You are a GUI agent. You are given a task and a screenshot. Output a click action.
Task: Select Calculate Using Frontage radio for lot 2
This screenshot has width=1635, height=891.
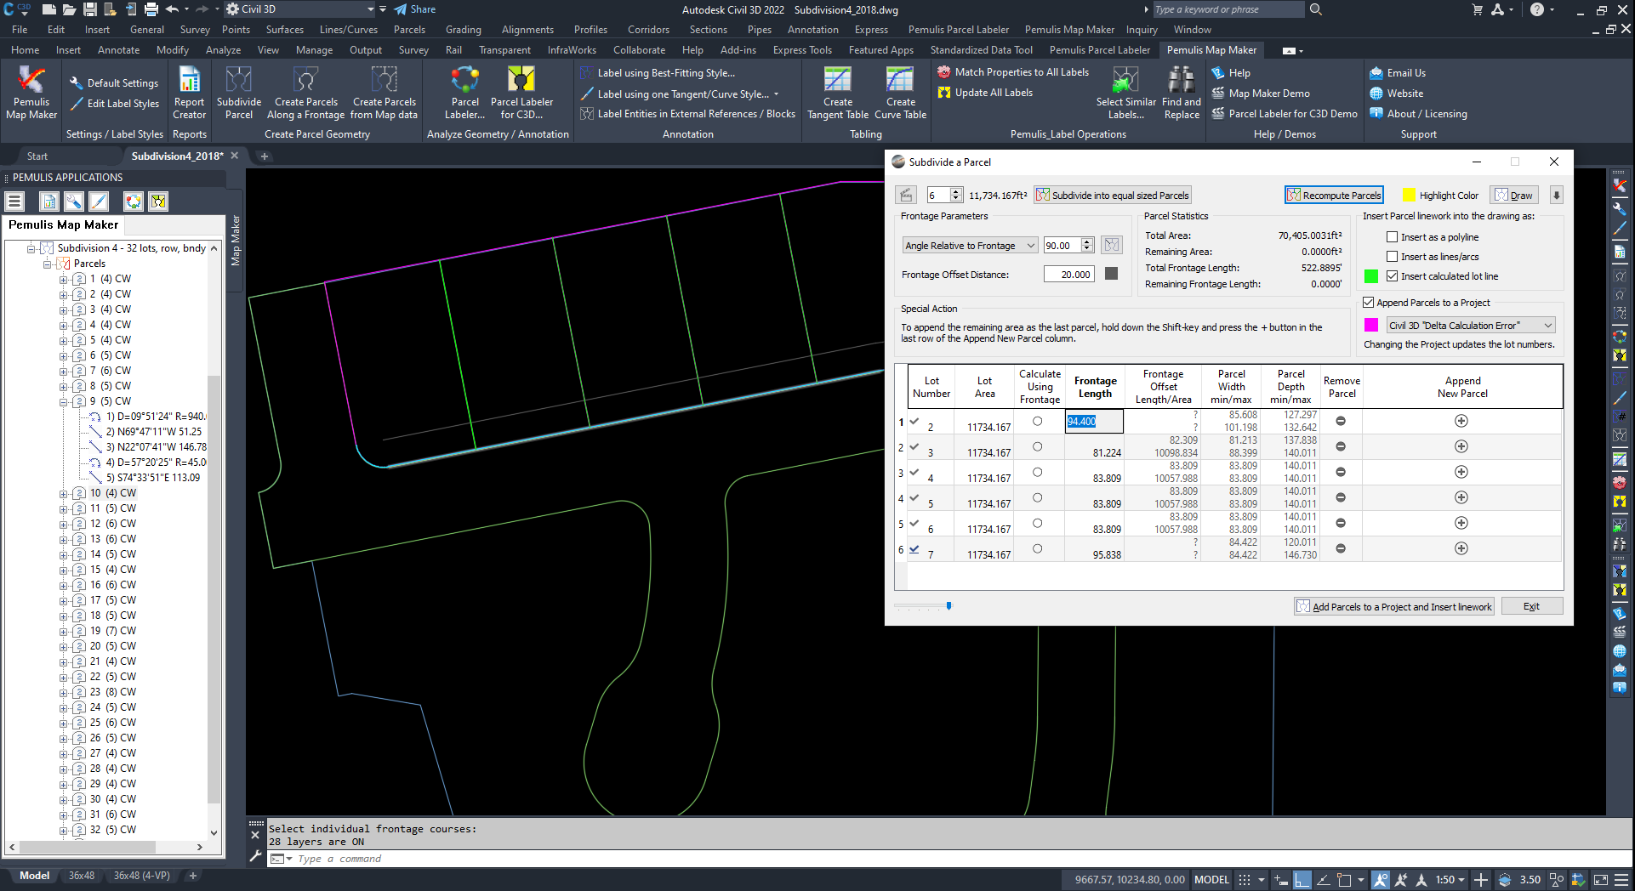pos(1037,422)
